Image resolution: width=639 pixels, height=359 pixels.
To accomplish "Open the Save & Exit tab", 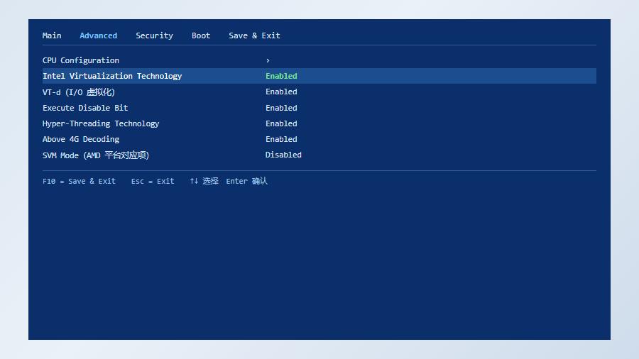I will point(254,35).
